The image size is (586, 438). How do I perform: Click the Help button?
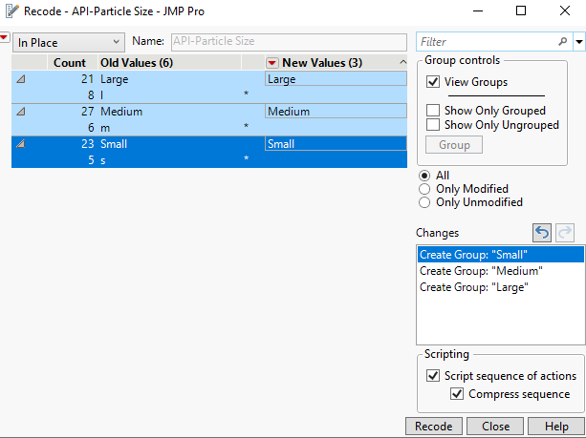tap(555, 426)
